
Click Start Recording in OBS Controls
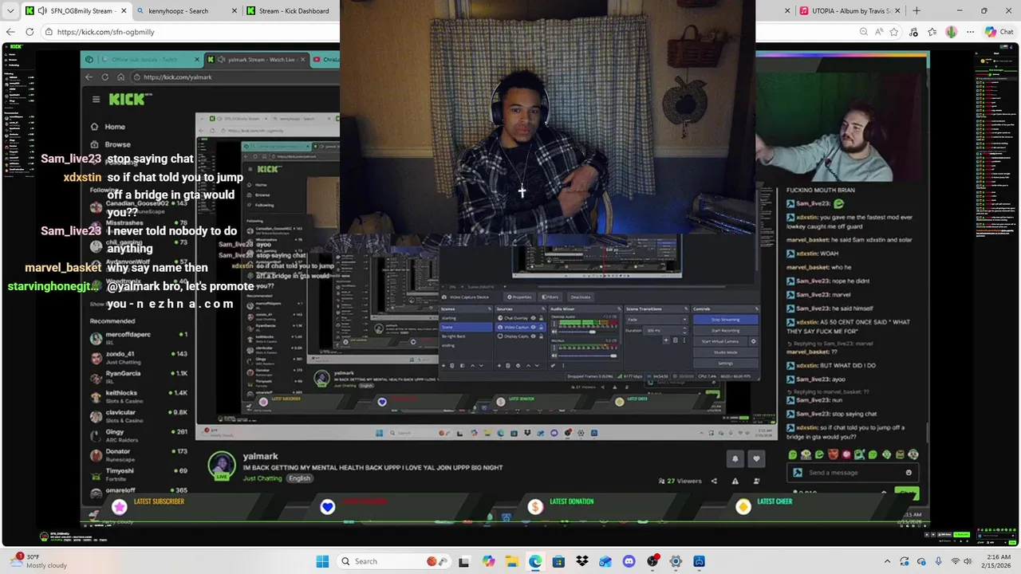pyautogui.click(x=726, y=330)
